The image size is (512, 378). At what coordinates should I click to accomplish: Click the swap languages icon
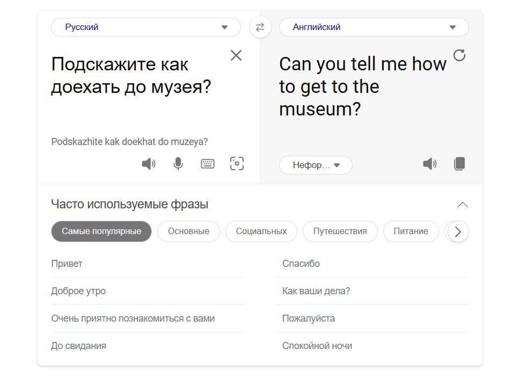260,27
